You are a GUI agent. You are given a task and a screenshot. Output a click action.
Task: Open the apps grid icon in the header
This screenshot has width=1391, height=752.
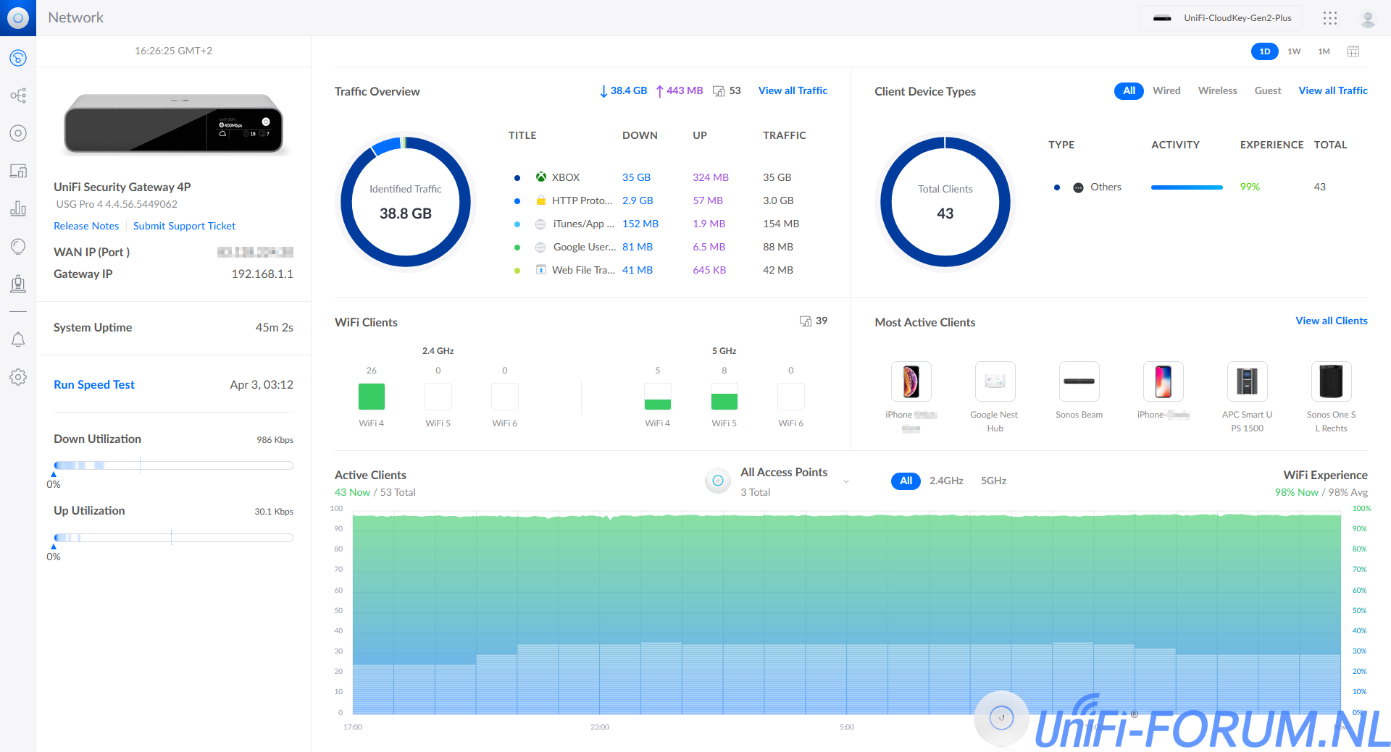point(1329,18)
